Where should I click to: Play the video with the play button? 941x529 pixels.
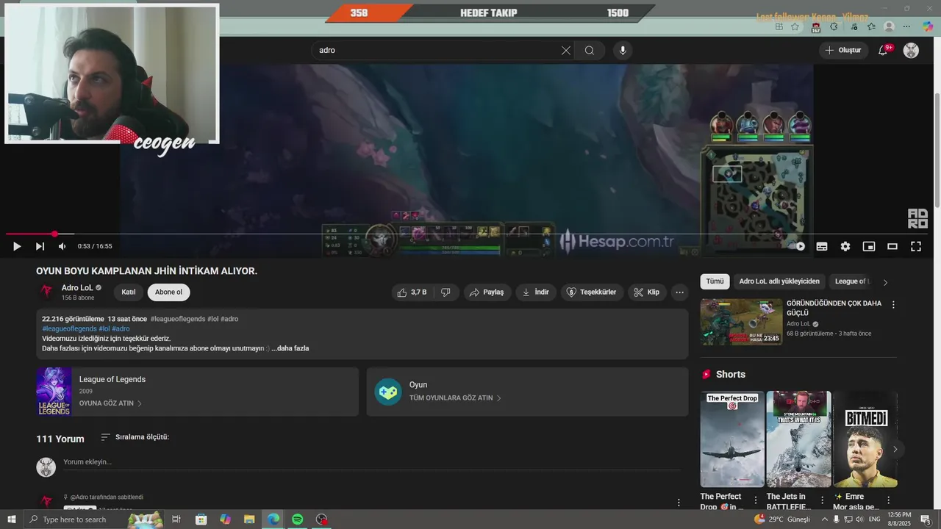pyautogui.click(x=17, y=246)
